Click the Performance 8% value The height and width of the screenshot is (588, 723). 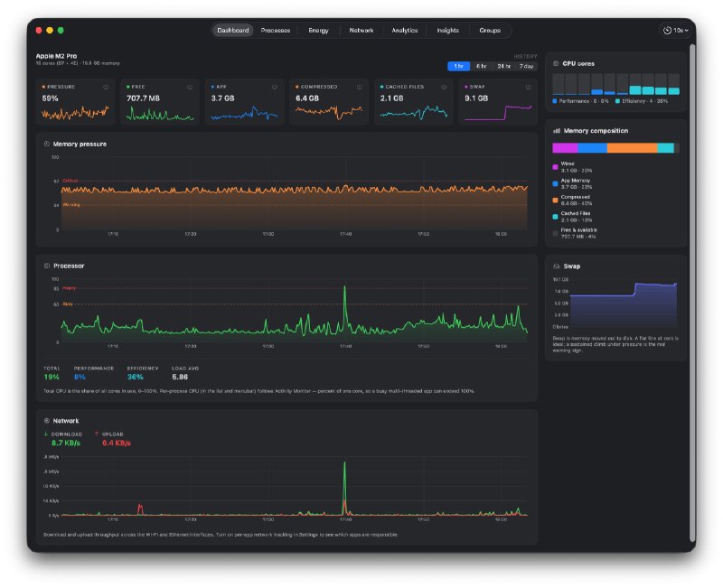(x=80, y=377)
